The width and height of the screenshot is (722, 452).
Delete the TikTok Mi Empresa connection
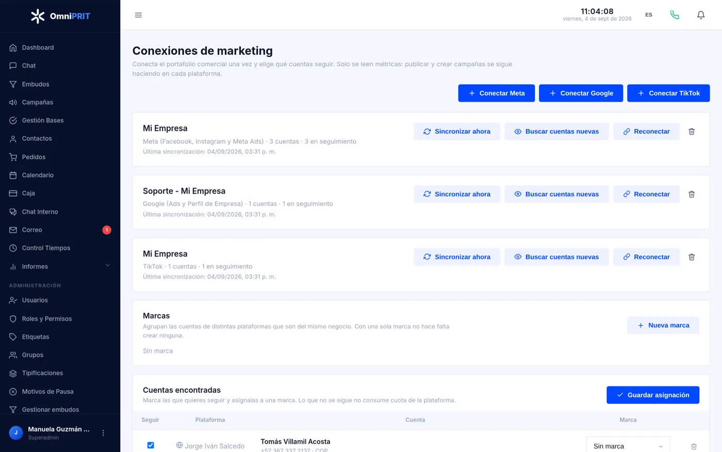692,257
